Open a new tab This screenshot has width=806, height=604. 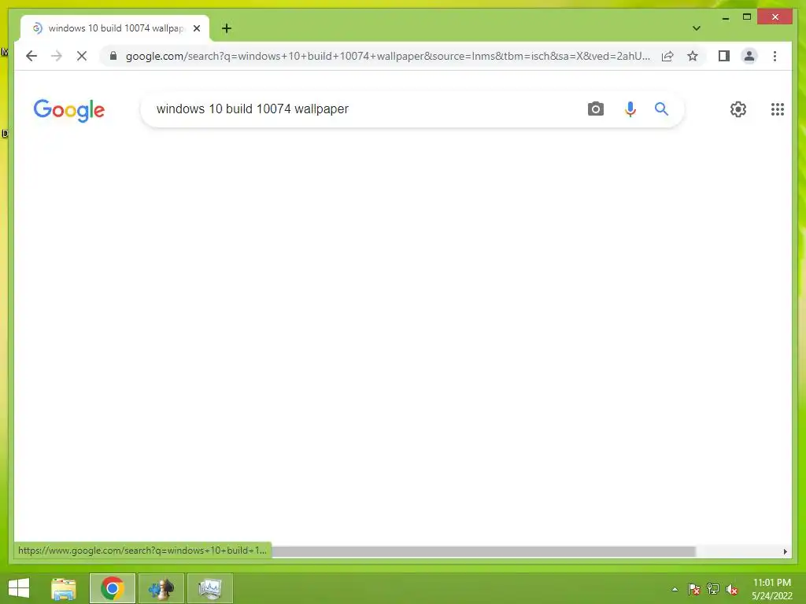click(x=226, y=28)
